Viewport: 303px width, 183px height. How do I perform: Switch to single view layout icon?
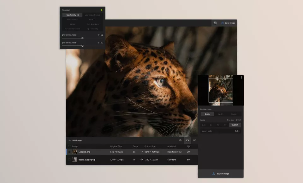coord(187,140)
